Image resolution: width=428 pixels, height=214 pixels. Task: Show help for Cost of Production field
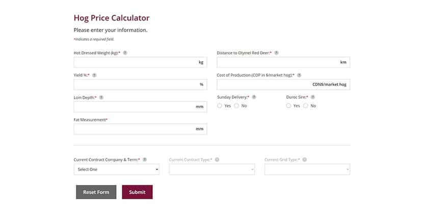(x=299, y=75)
